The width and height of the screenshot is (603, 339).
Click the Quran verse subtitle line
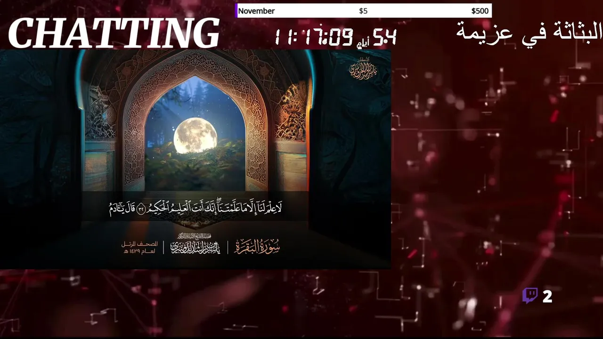tap(195, 208)
